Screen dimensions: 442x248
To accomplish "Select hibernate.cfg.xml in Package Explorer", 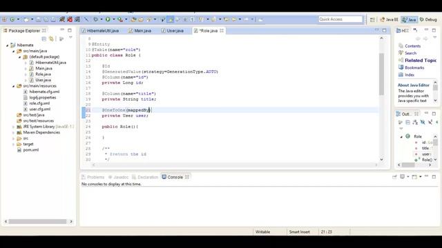I will pos(44,92).
